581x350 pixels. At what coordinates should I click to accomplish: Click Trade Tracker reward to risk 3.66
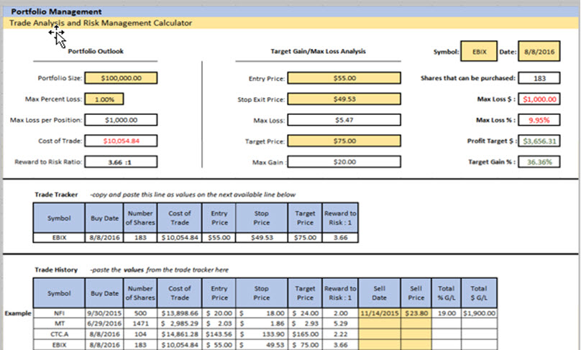(340, 237)
